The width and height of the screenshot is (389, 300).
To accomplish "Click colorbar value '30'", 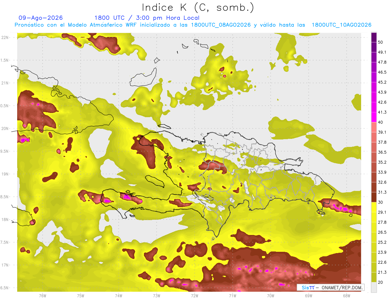I will tap(381, 202).
